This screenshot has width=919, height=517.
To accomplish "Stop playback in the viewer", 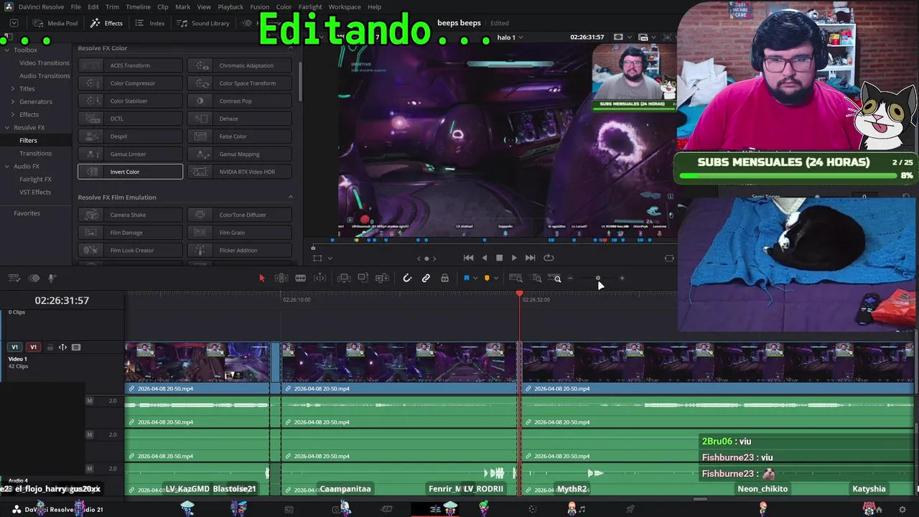I will pos(499,258).
